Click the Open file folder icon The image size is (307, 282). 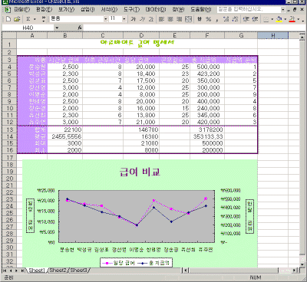pos(17,19)
